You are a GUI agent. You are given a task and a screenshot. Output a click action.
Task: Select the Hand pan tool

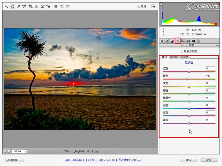tap(12, 6)
